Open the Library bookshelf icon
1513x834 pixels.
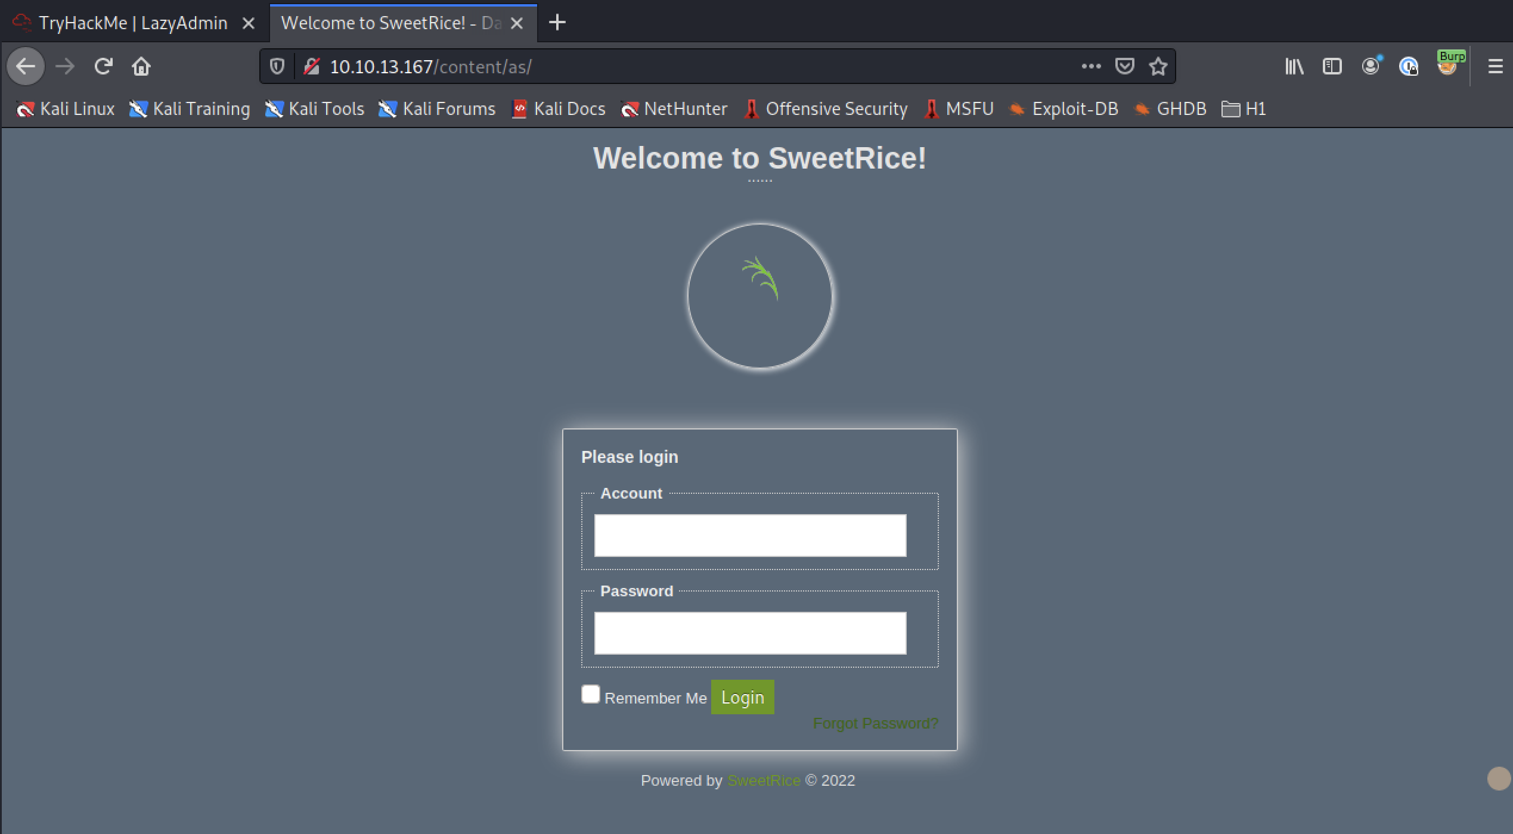click(x=1294, y=66)
